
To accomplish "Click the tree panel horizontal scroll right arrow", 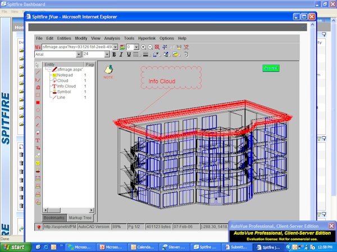I will click(x=92, y=210).
